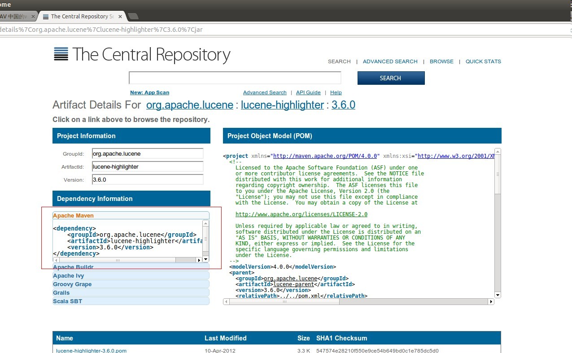Go to ADVANCED SEARCH in top navigation

click(390, 61)
